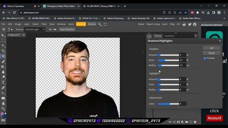Switch to the Swatches tab
This screenshot has height=128, width=228.
(169, 36)
